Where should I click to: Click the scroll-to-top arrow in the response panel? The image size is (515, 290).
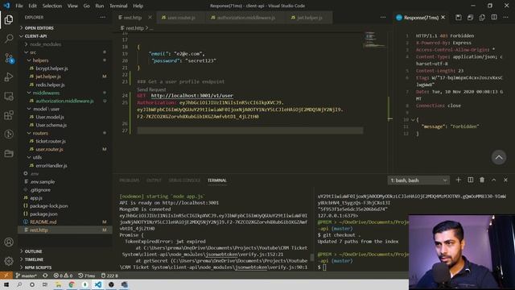tap(499, 157)
